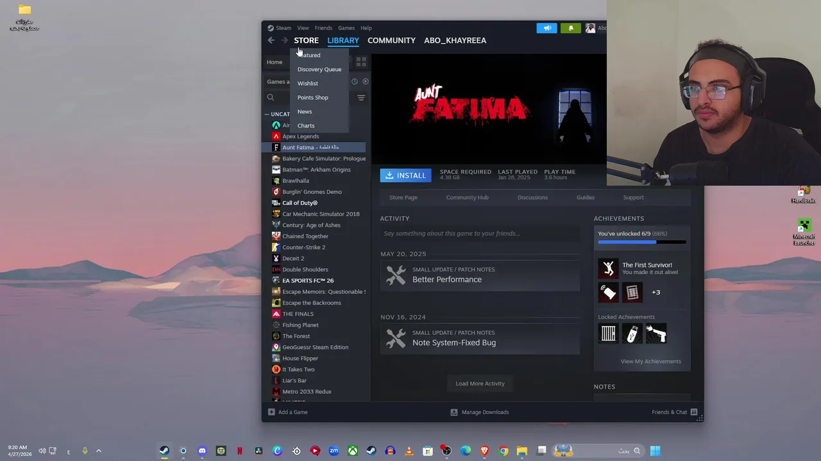The height and width of the screenshot is (461, 821).
Task: Click the blue INSTALL button
Action: (x=405, y=175)
